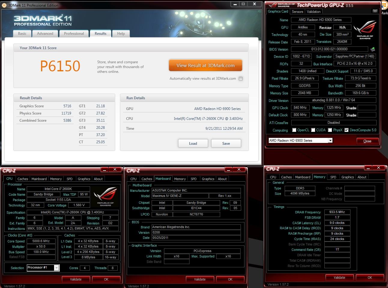
Task: Switch to Sensors tab in GPU-Z
Action: (297, 12)
